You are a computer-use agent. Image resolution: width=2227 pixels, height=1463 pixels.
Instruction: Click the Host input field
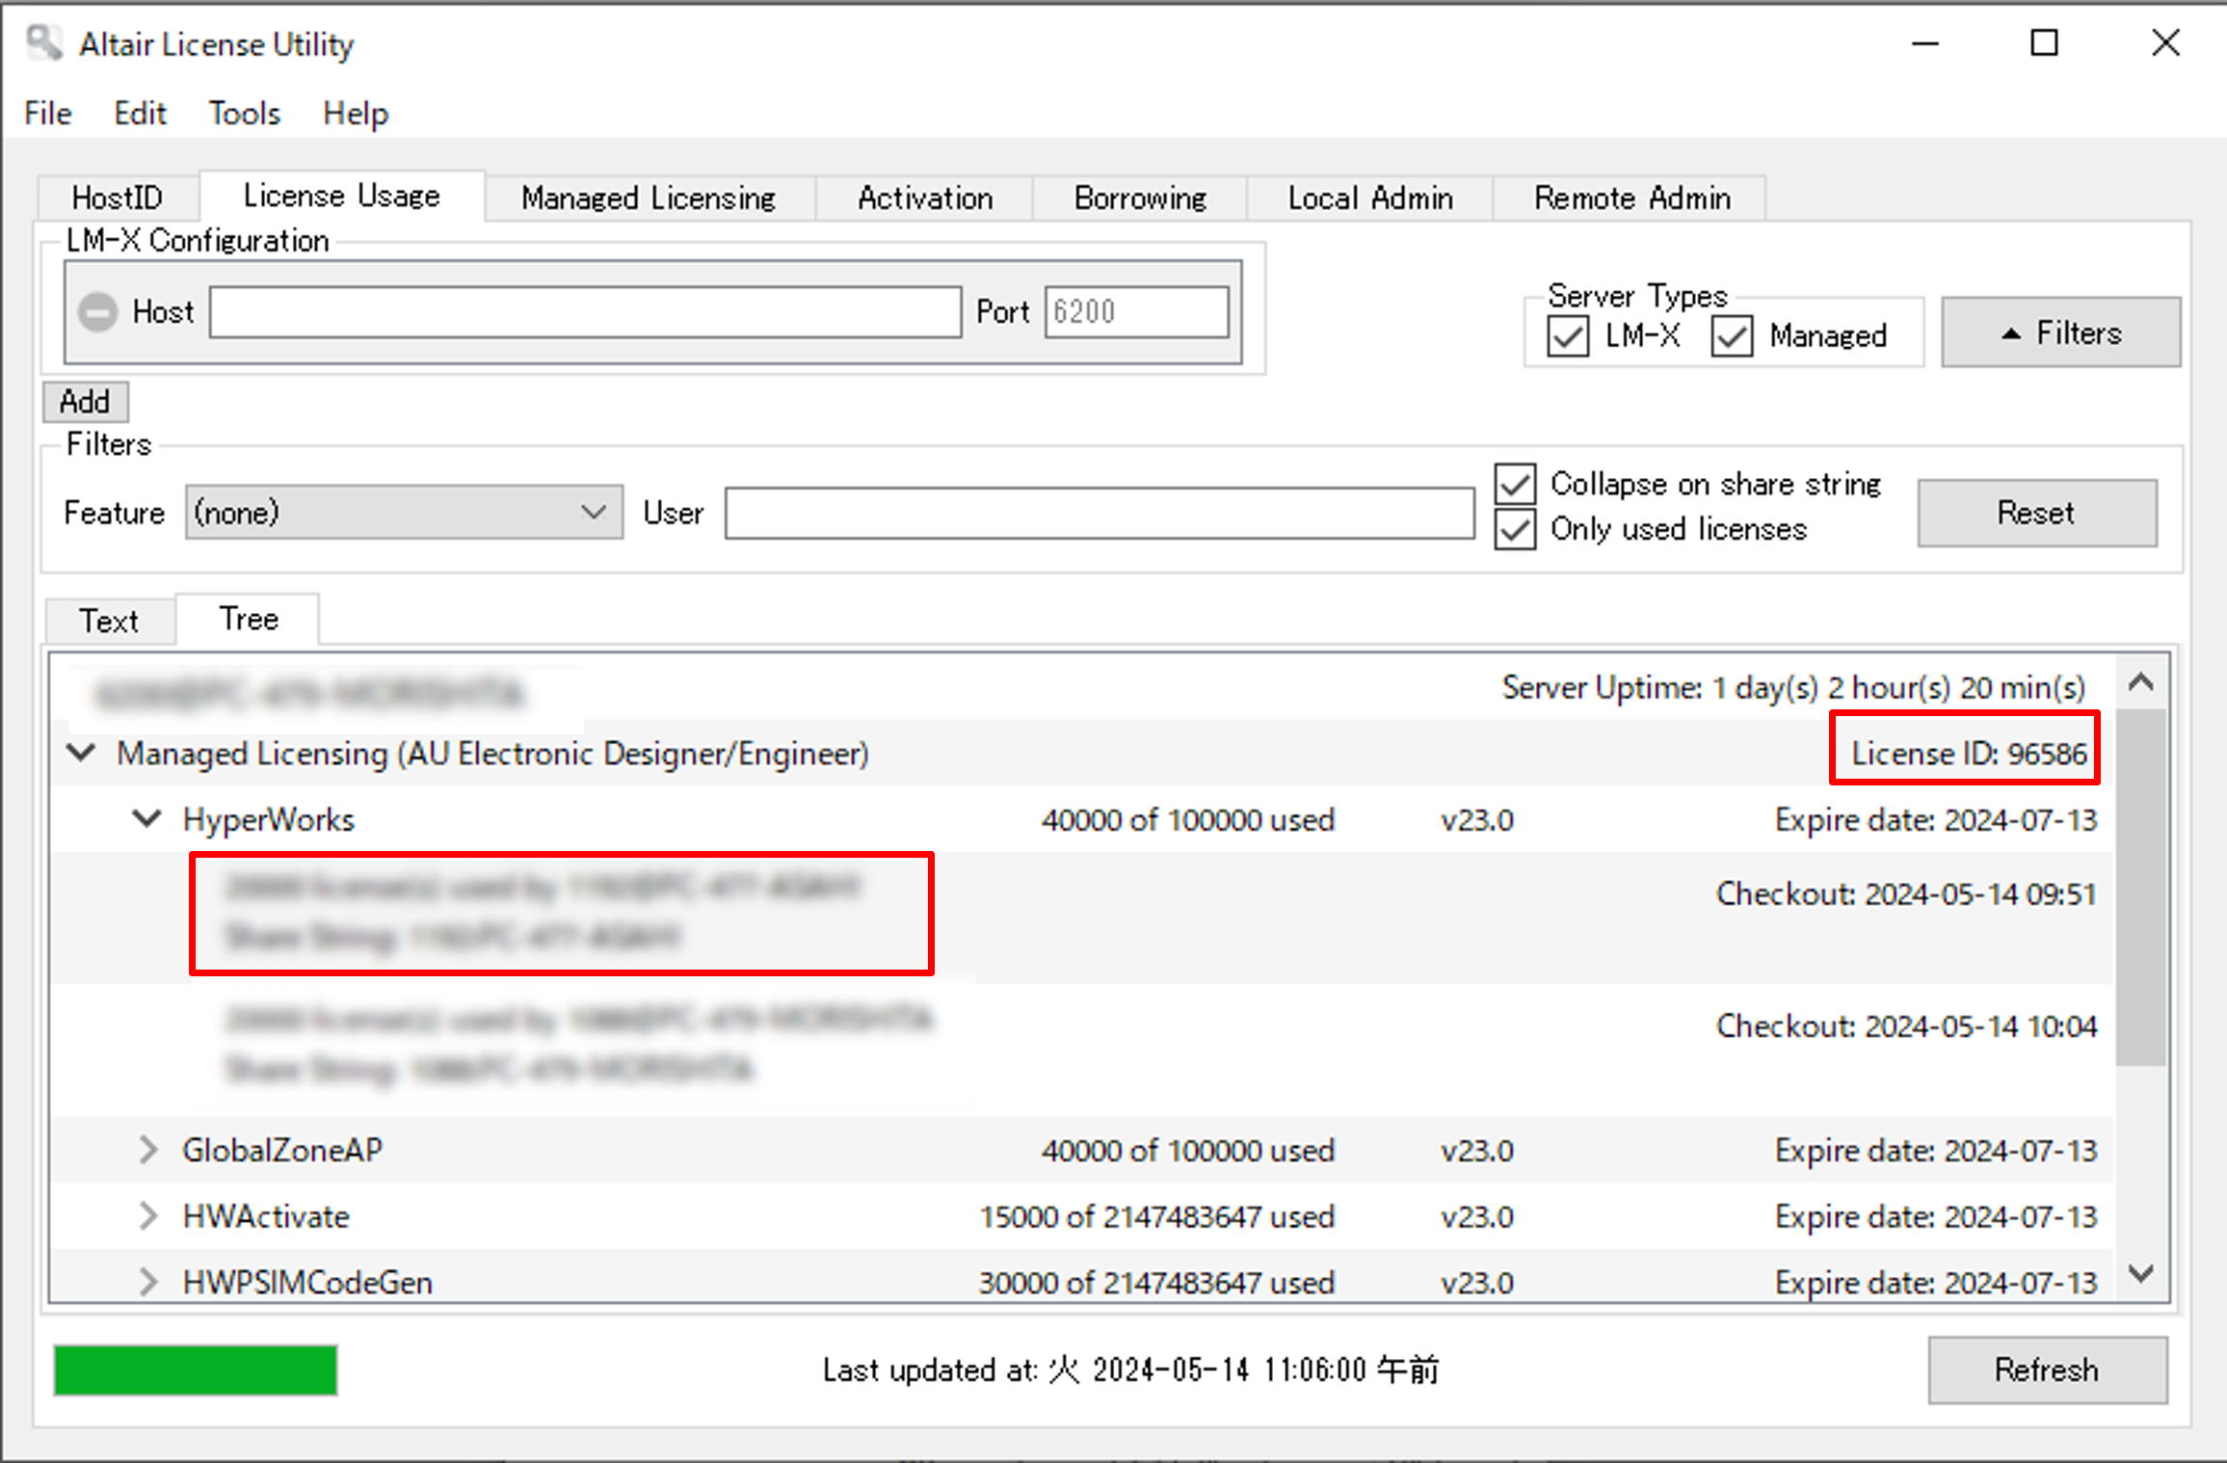pos(585,312)
